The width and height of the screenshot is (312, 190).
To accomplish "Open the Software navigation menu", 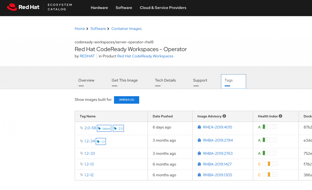I will coord(124,8).
